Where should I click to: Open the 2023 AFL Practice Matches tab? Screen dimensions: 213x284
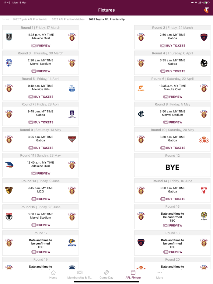(68, 19)
